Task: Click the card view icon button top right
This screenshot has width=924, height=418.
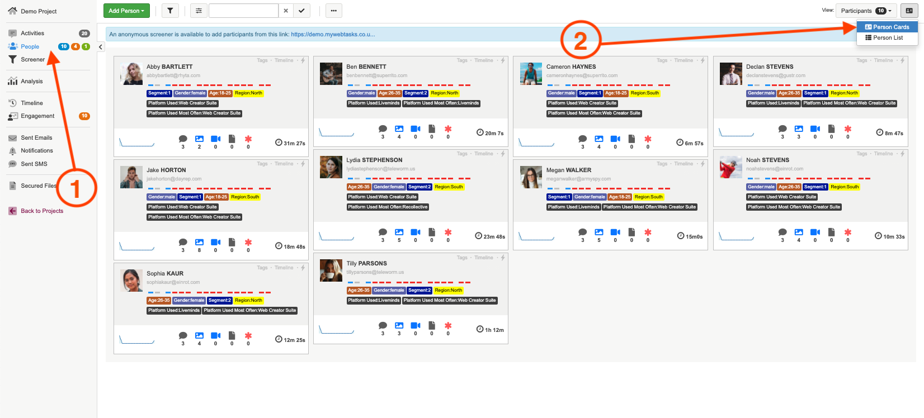Action: (x=909, y=11)
